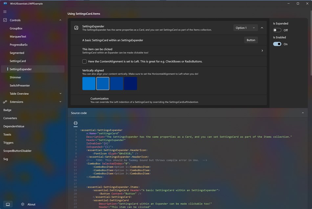Open the clickable item chevron arrow
312x209 pixels.
pyautogui.click(x=262, y=51)
